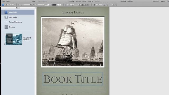The image size is (169, 95).
Task: Click the Table of Contents label
Action: click(15, 22)
